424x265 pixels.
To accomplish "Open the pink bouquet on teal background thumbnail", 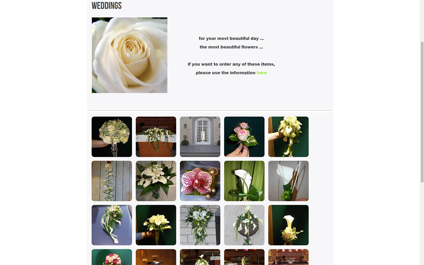I will click(x=112, y=257).
